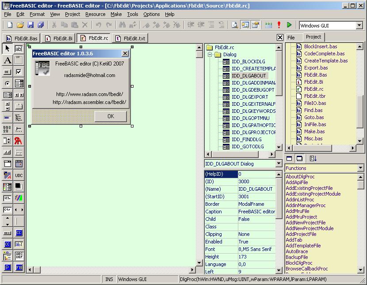Switch to the FbEdit.Bas tab
The width and height of the screenshot is (367, 285).
(22, 38)
